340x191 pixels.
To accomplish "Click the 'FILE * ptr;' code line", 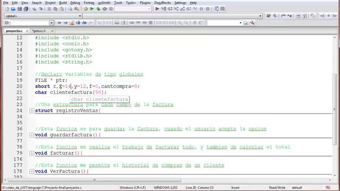I will click(52, 80).
